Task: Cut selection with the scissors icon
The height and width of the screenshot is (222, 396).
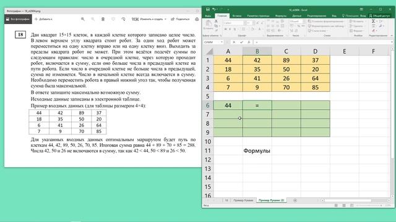Action: 216,22
